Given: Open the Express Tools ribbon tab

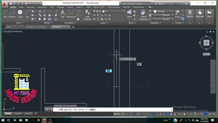Looking at the screenshot, I should pyautogui.click(x=99, y=7).
